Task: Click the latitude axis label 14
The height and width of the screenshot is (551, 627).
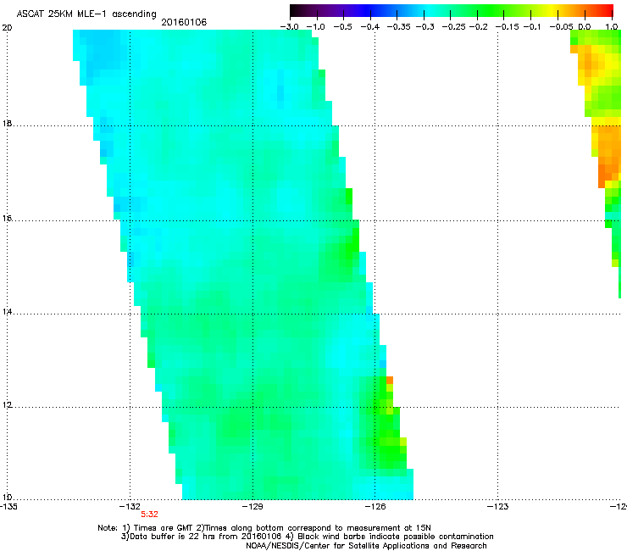Action: click(7, 312)
